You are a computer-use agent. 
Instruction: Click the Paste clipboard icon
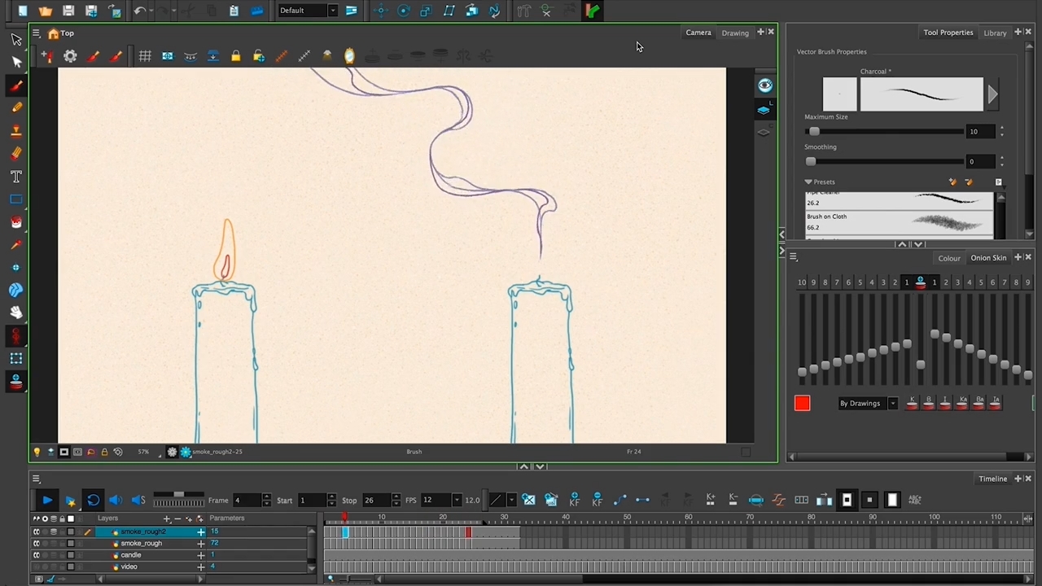pyautogui.click(x=234, y=11)
